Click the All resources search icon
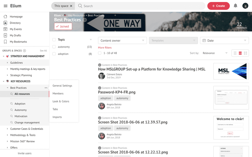The image size is (252, 157). (12, 94)
